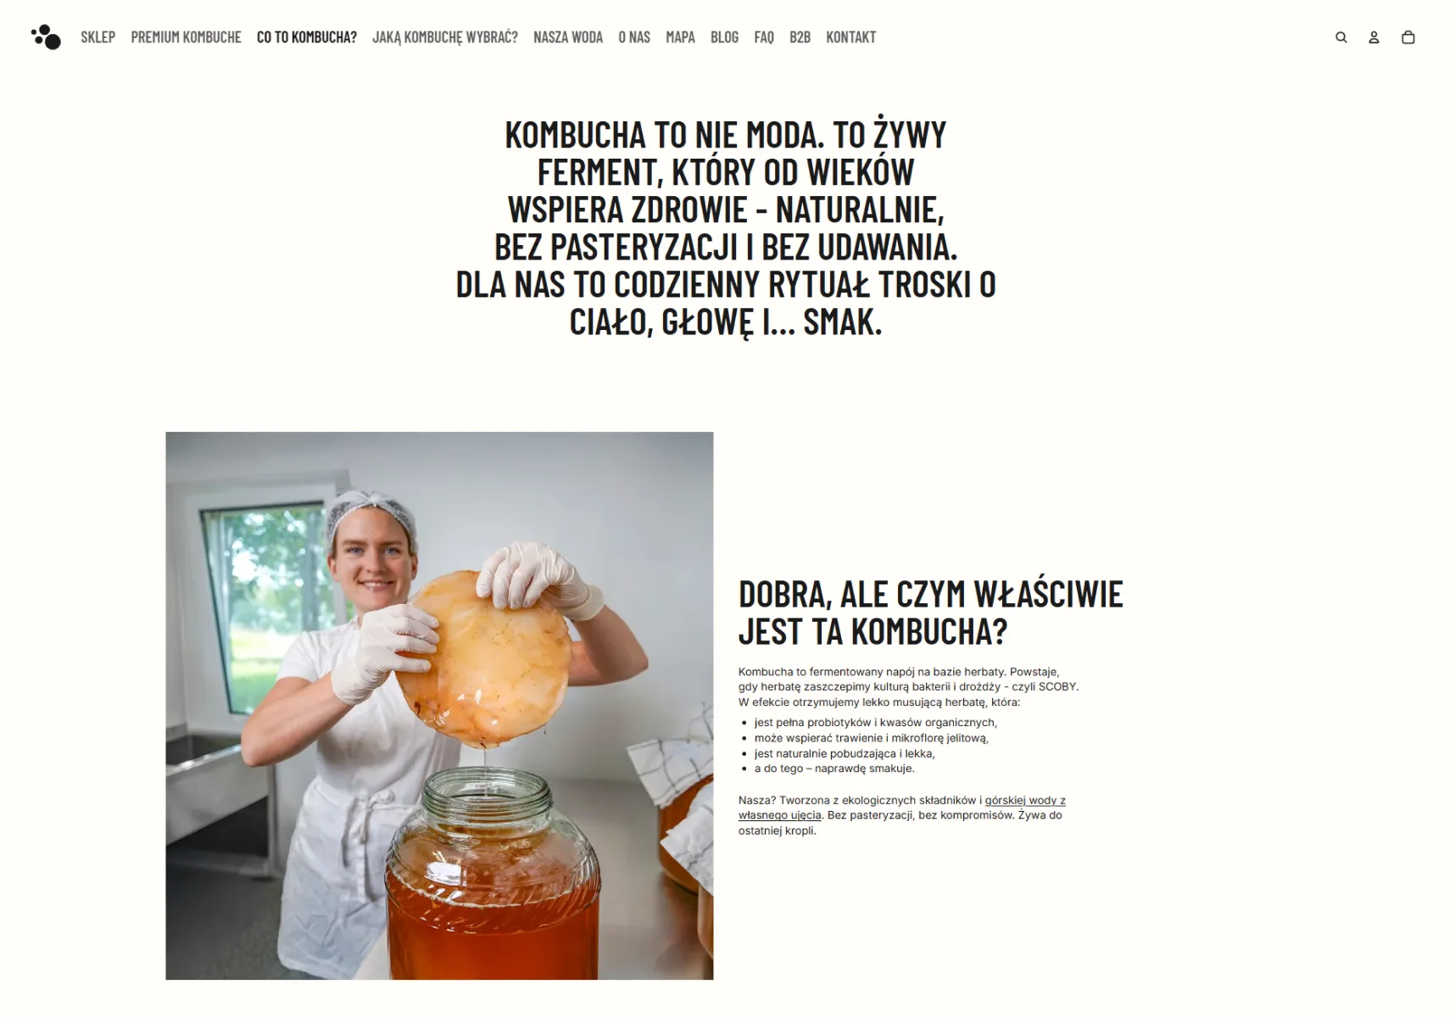Visit the FAQ page

(764, 37)
